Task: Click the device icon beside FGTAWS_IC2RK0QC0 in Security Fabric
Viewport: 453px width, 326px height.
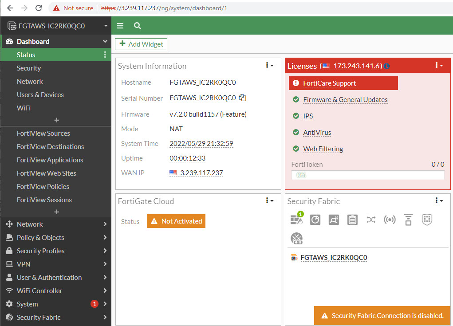Action: click(x=294, y=257)
